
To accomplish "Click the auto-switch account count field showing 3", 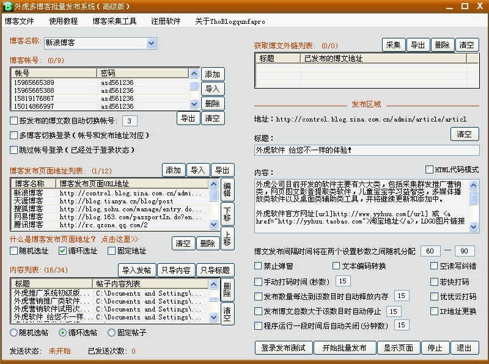I will pyautogui.click(x=130, y=121).
